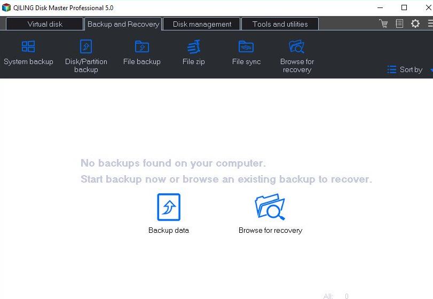Select the Backup and Recovery tab
The width and height of the screenshot is (433, 299).
(x=123, y=24)
